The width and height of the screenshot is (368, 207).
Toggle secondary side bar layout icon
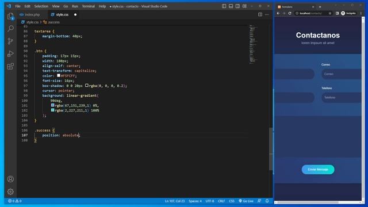tap(237, 6)
